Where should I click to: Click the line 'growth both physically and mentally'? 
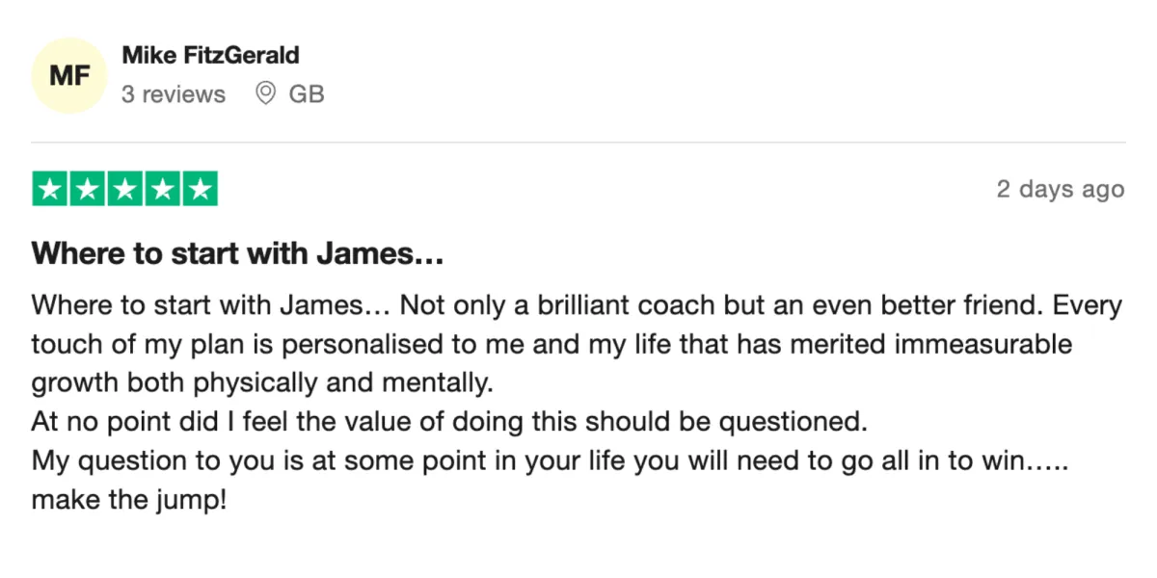(262, 383)
